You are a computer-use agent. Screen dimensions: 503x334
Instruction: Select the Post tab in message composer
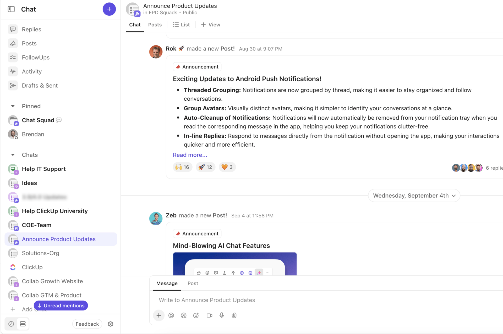(193, 283)
